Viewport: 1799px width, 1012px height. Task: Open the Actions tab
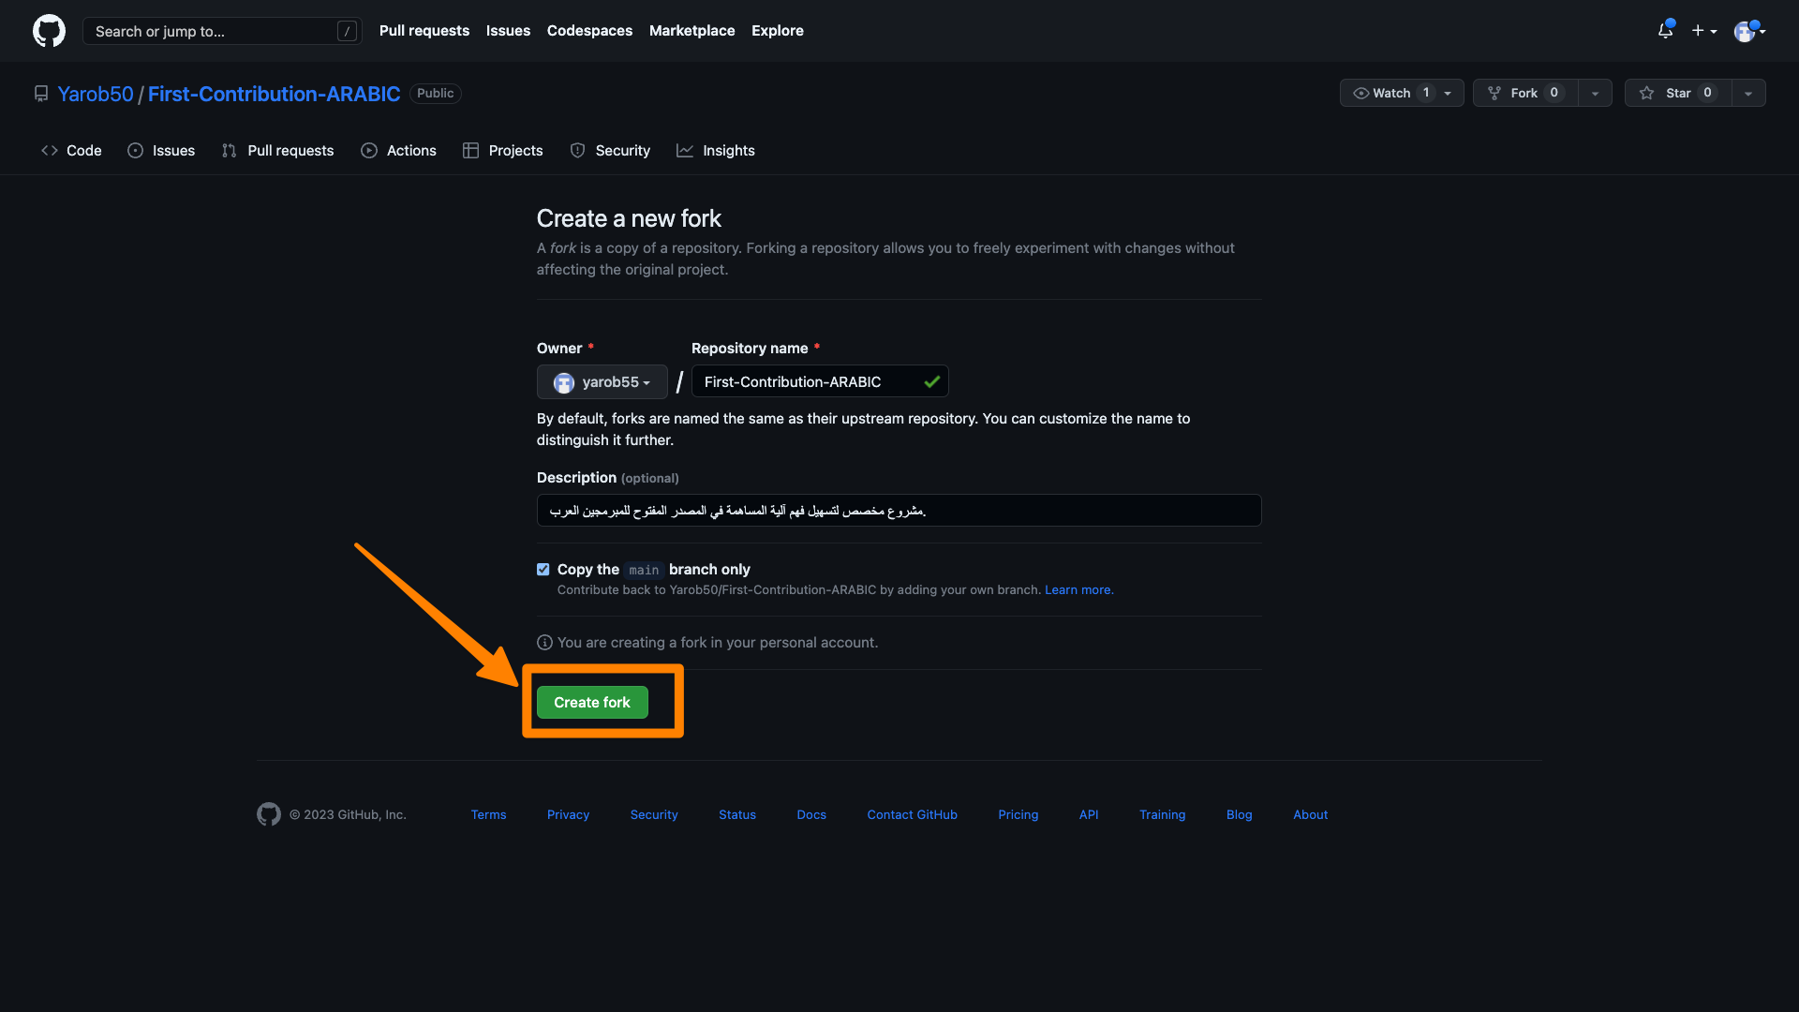399,151
